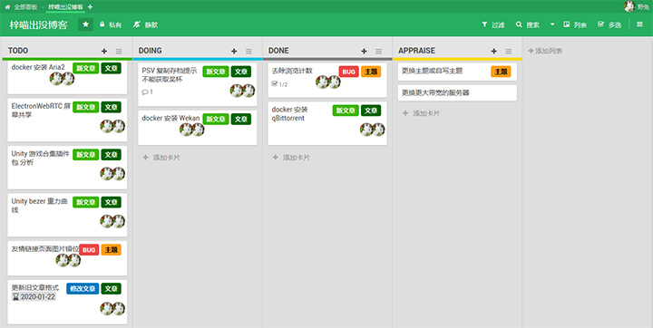Click checklist 1/2 badge on 去除浏览计数
The width and height of the screenshot is (653, 328).
[279, 84]
